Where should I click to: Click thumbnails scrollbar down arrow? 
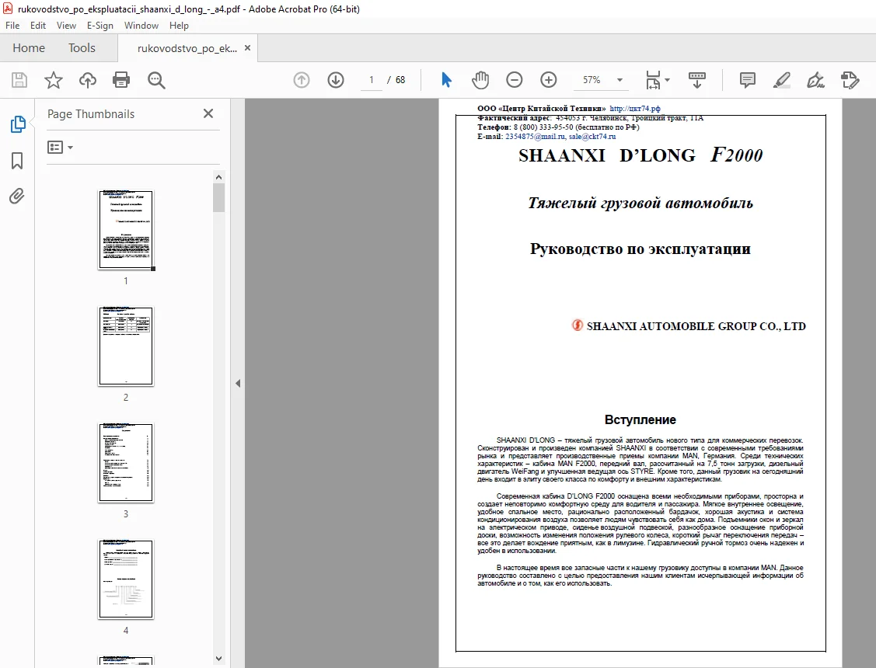point(218,659)
